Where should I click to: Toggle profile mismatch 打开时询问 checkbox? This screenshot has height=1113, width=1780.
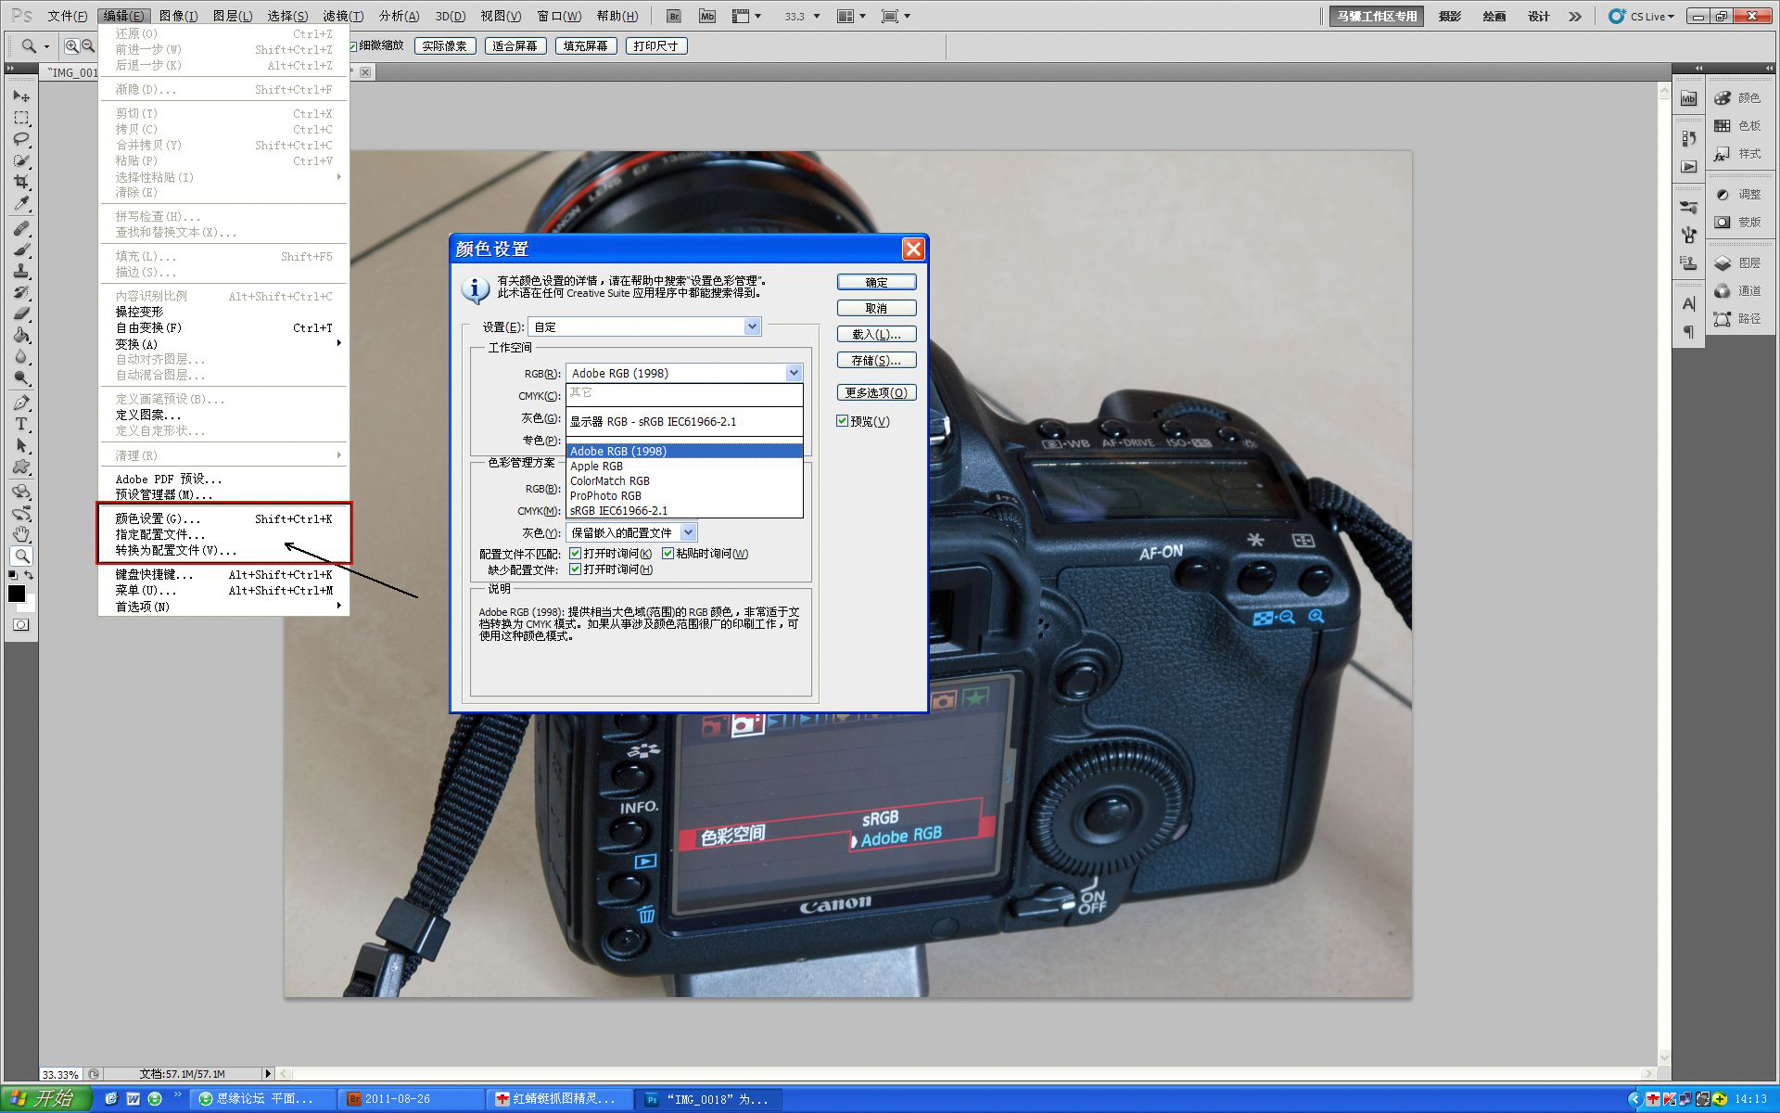(x=575, y=554)
